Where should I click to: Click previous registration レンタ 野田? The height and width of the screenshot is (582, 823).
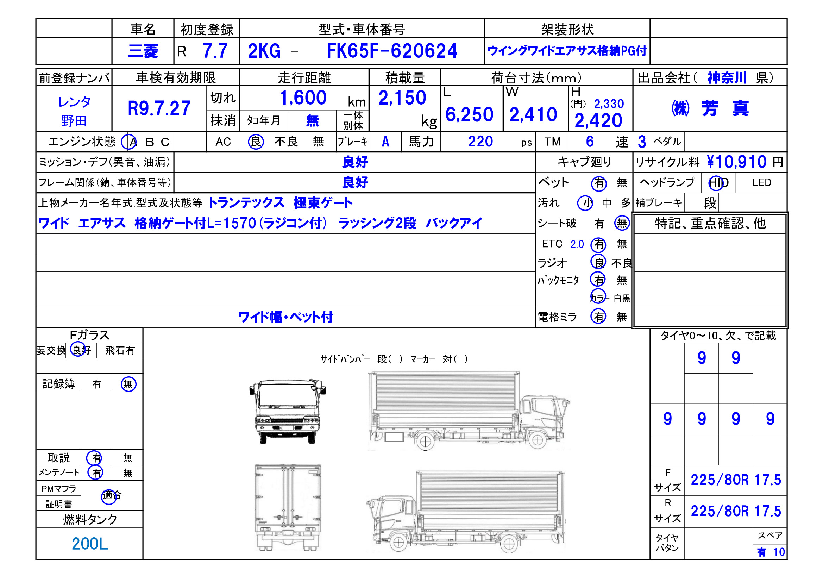tap(74, 111)
